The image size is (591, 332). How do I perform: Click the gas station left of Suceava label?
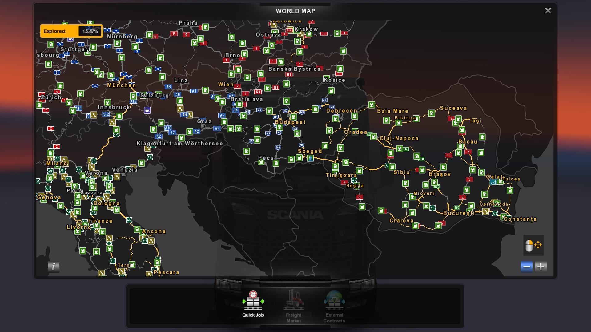click(432, 113)
